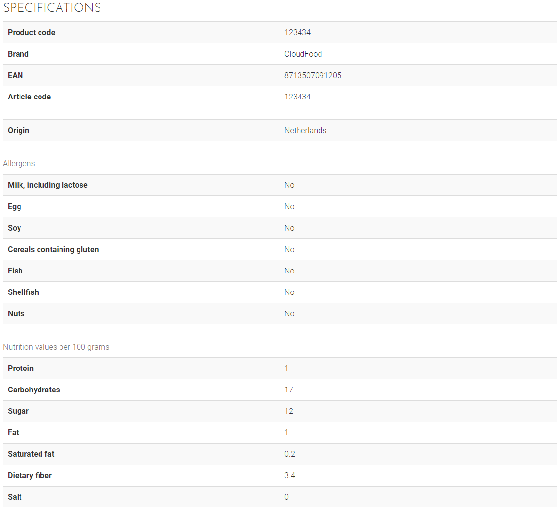Click the Article code label

(29, 97)
